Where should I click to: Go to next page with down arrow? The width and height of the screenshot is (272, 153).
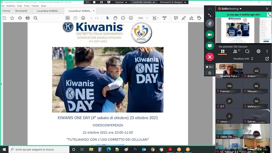[x=83, y=18]
